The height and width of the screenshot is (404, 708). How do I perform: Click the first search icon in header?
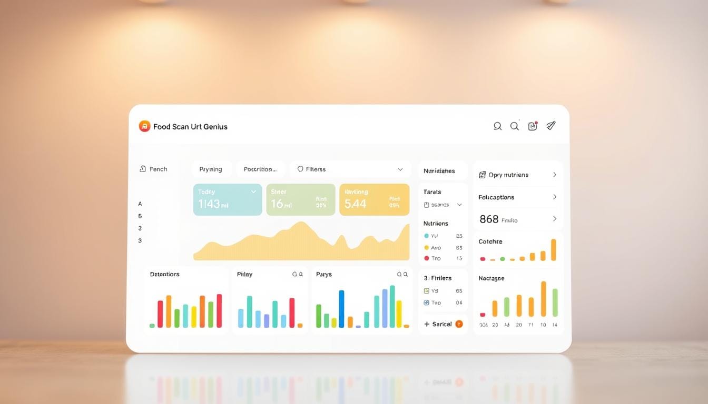pos(497,126)
